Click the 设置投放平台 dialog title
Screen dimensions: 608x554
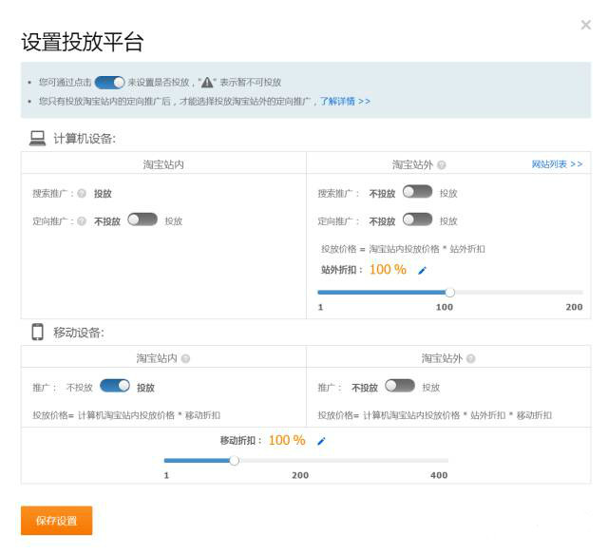pyautogui.click(x=83, y=42)
